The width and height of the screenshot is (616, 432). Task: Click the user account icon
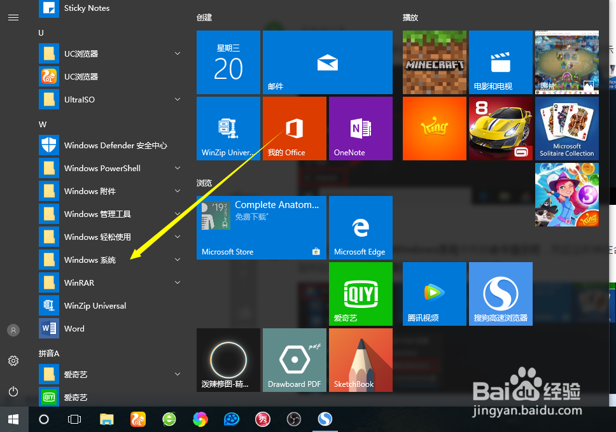tap(13, 330)
